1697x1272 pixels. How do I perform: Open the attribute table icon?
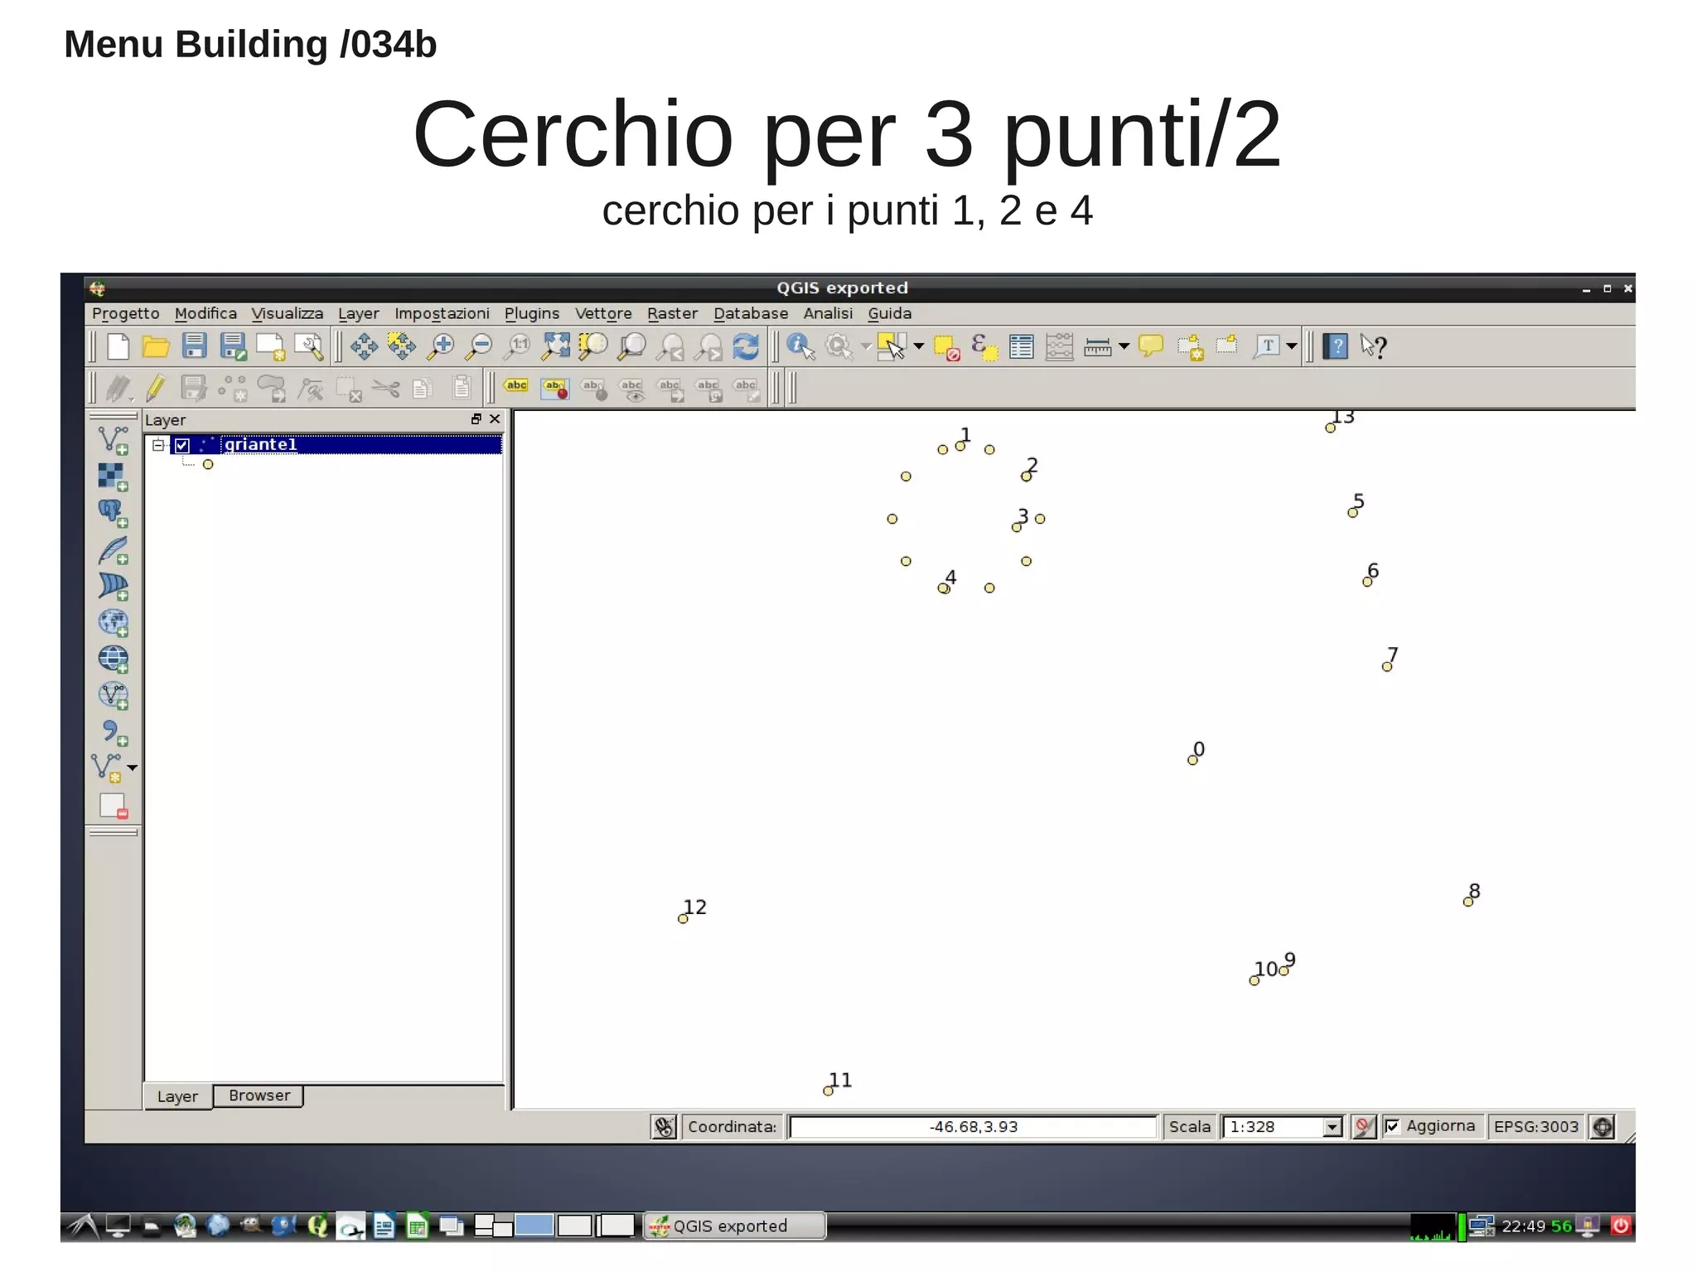pos(1022,346)
